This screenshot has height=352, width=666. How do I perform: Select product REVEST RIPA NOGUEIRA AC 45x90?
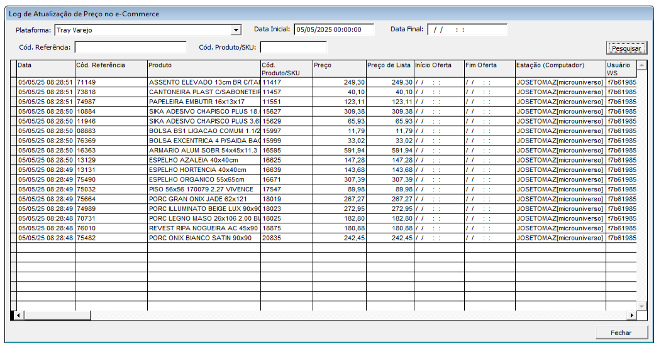tap(204, 228)
